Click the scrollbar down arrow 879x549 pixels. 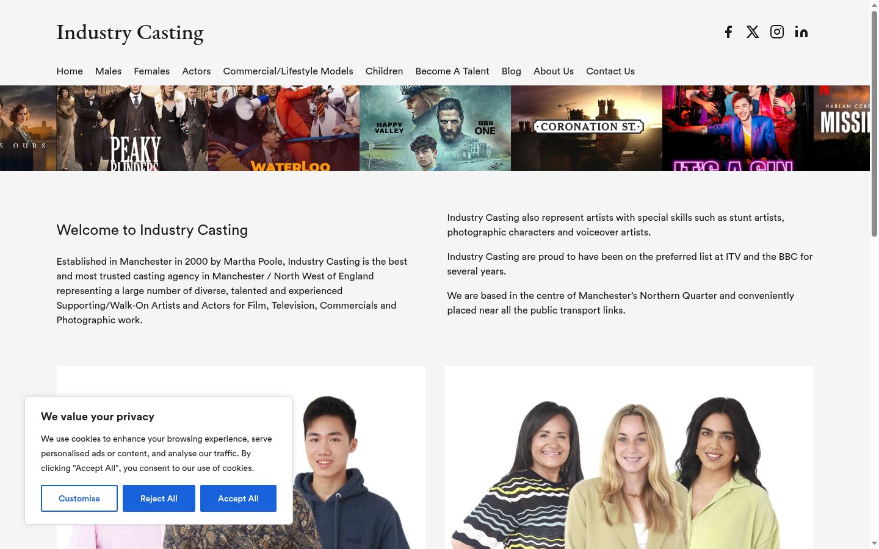coord(874,544)
